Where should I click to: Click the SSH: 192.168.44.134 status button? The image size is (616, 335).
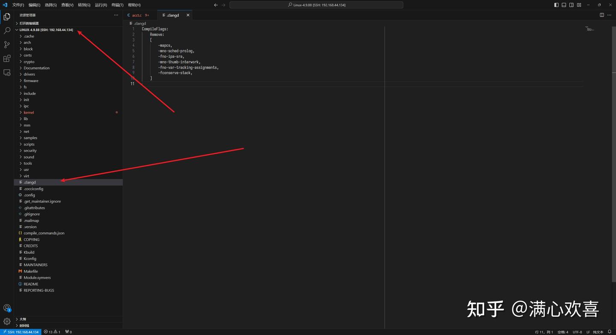21,332
